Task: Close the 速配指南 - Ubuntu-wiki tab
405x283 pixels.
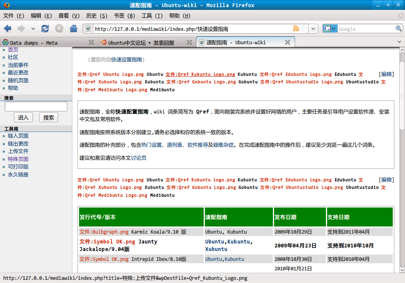Action: point(288,42)
